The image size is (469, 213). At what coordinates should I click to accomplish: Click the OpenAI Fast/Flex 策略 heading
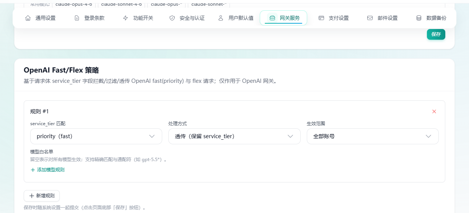61,70
